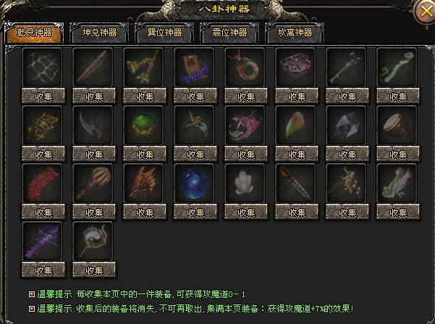Viewport: 435px width, 324px height.
Task: Select the white frog figurine icon
Action: coord(245,183)
